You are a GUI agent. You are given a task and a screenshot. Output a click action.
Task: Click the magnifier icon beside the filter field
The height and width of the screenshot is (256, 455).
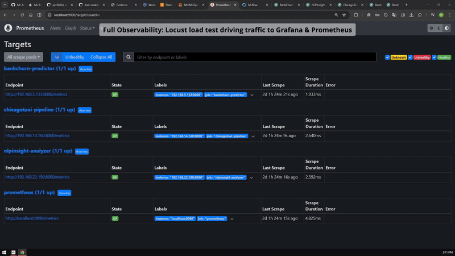(129, 57)
